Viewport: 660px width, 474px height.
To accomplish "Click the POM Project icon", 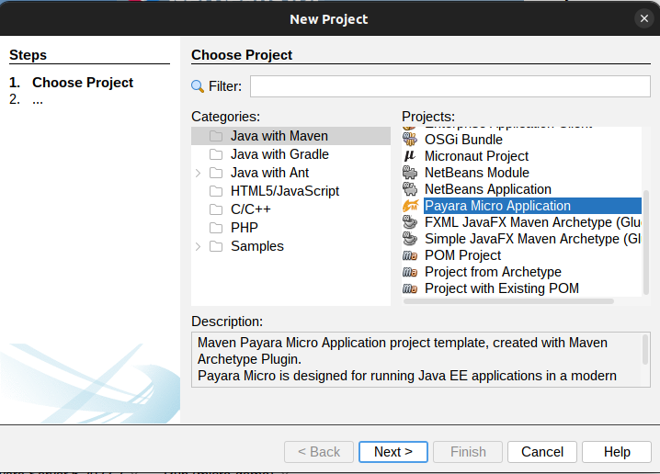I will [x=410, y=255].
